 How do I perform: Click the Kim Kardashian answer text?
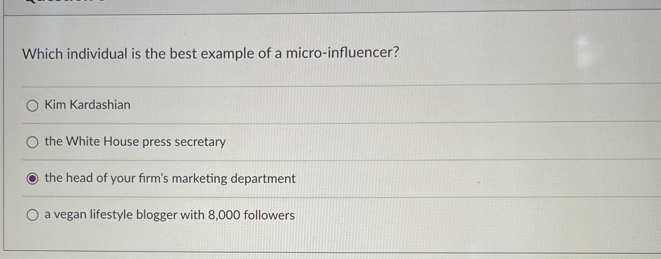tap(87, 105)
